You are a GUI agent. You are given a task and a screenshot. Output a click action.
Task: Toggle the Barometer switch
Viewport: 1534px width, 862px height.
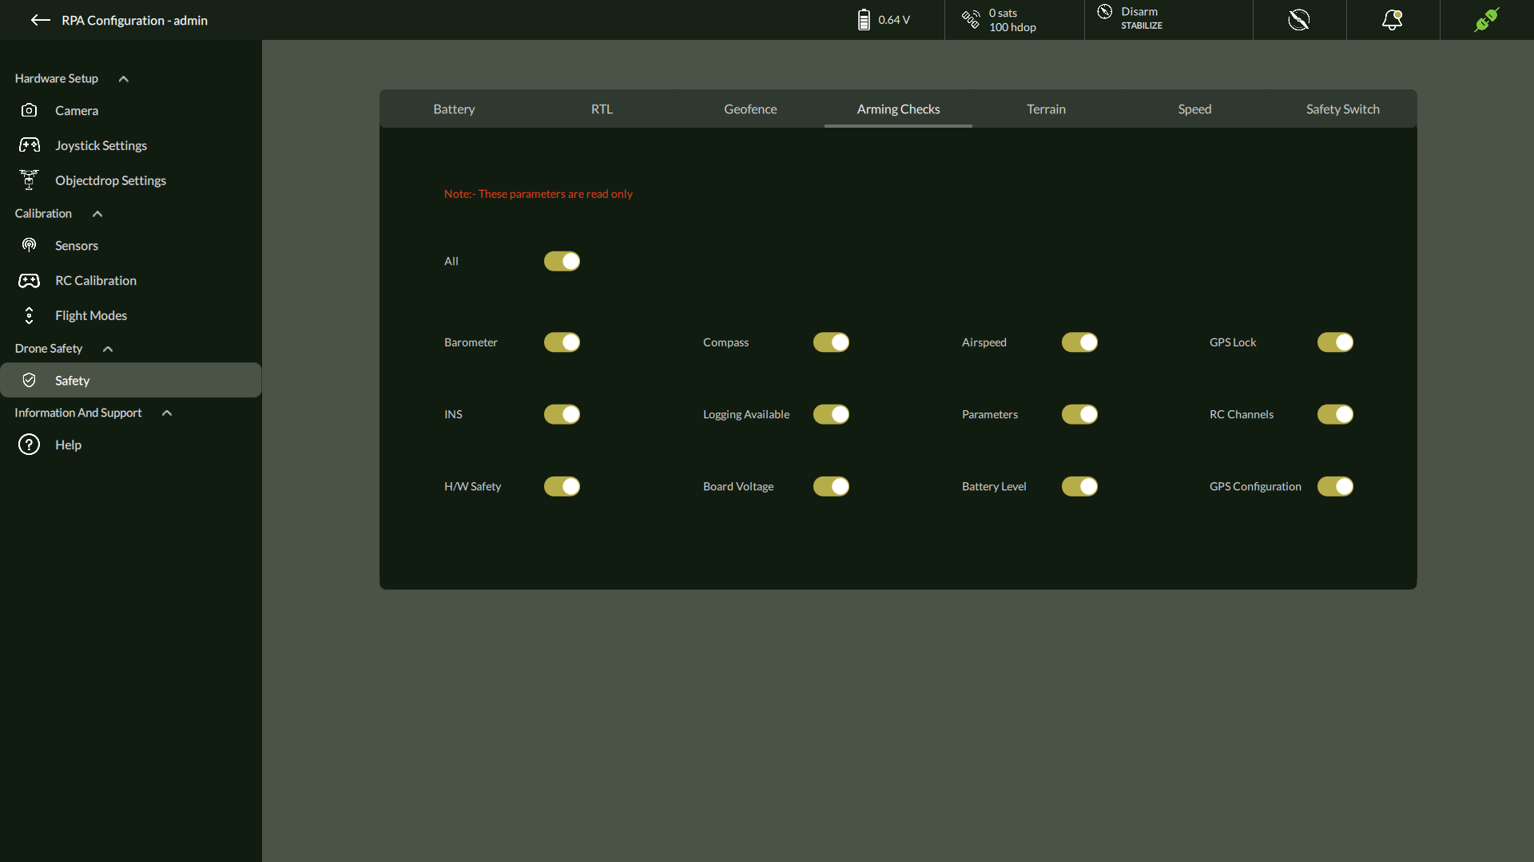(x=562, y=342)
